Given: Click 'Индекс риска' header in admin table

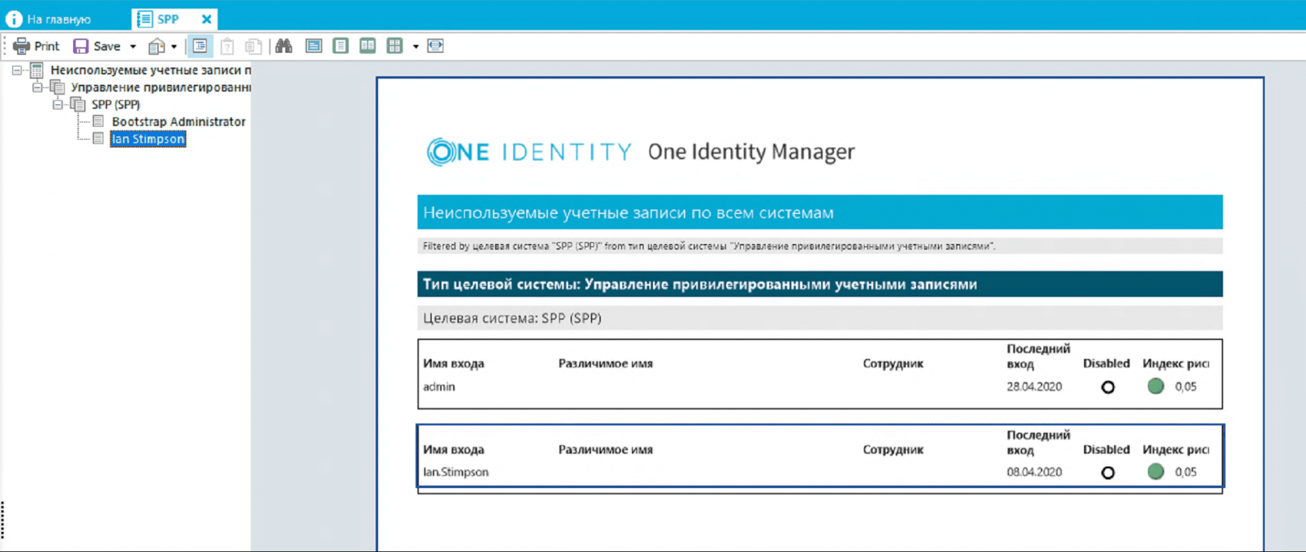Looking at the screenshot, I should coord(1175,363).
